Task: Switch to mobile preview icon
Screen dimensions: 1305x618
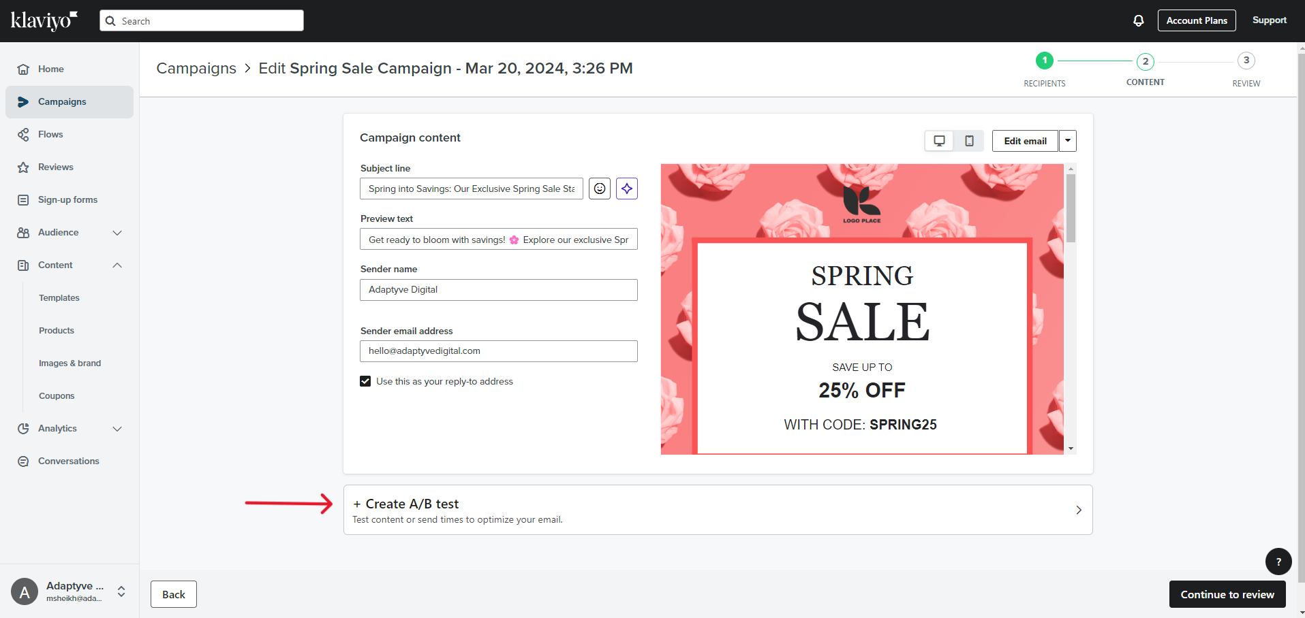Action: (969, 141)
